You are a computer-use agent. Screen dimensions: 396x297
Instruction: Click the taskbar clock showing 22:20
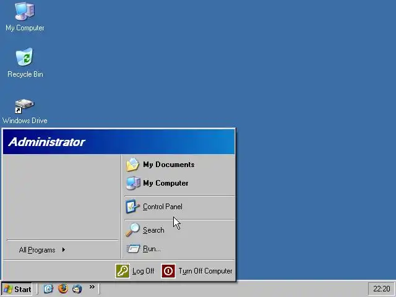(x=381, y=289)
